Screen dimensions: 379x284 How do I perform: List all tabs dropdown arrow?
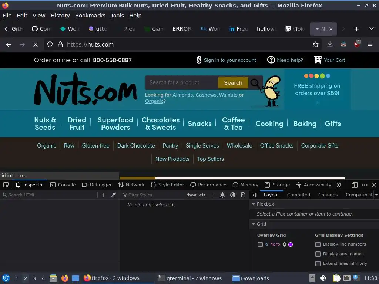click(x=372, y=29)
